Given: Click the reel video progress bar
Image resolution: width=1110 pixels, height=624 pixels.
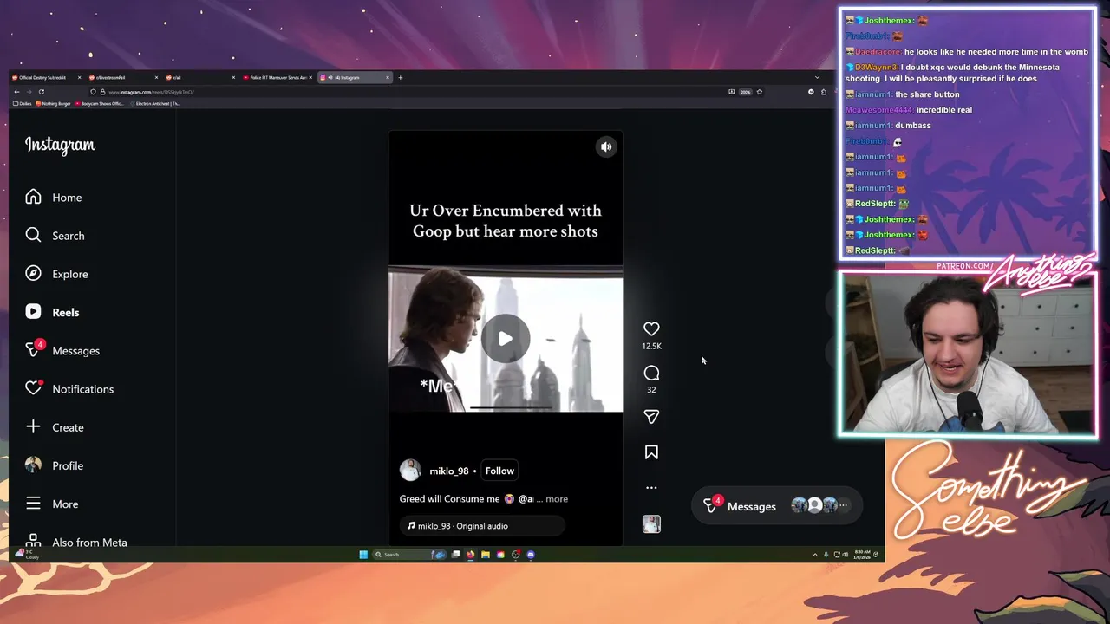Looking at the screenshot, I should coord(510,407).
